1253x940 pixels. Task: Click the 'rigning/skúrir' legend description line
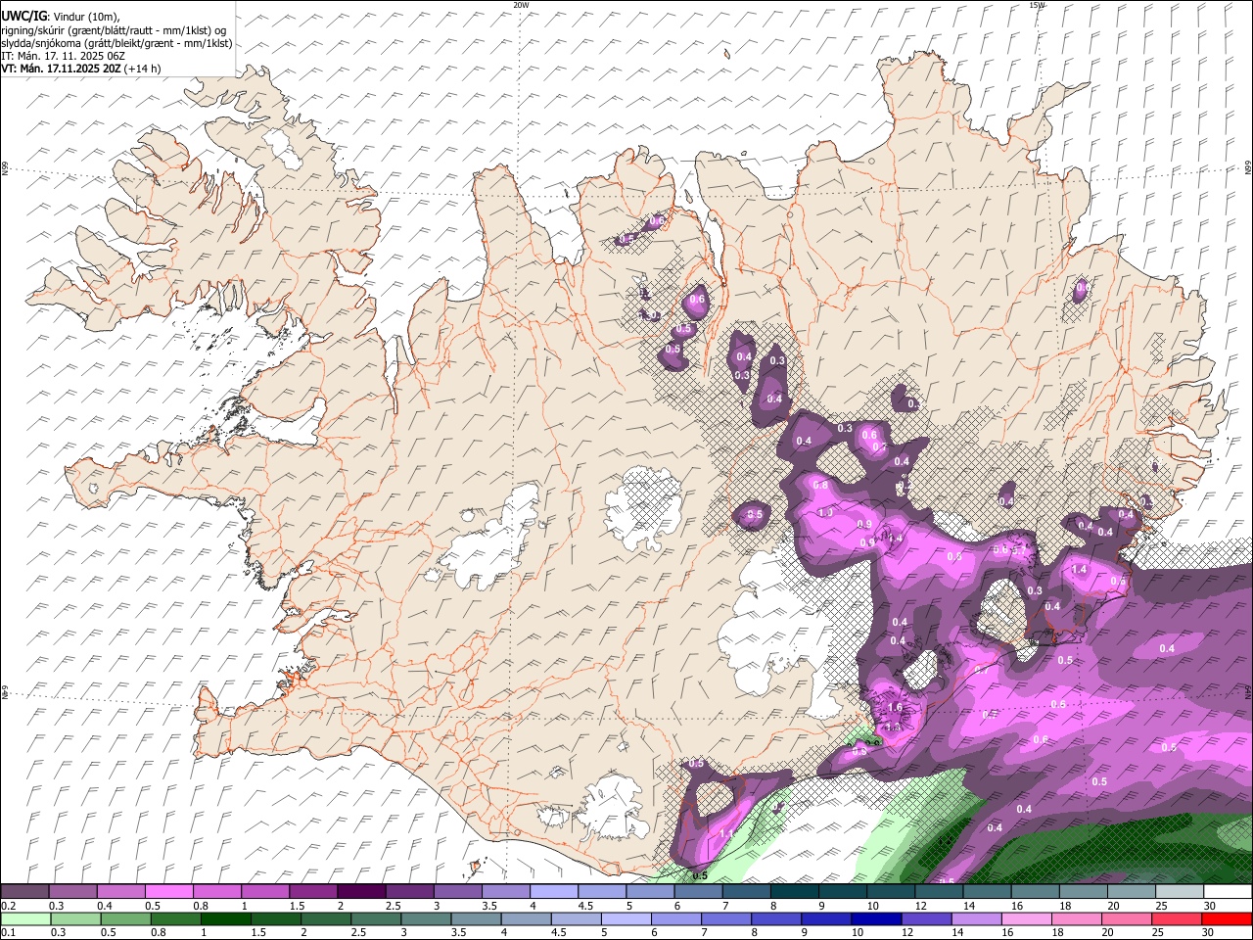pos(114,30)
